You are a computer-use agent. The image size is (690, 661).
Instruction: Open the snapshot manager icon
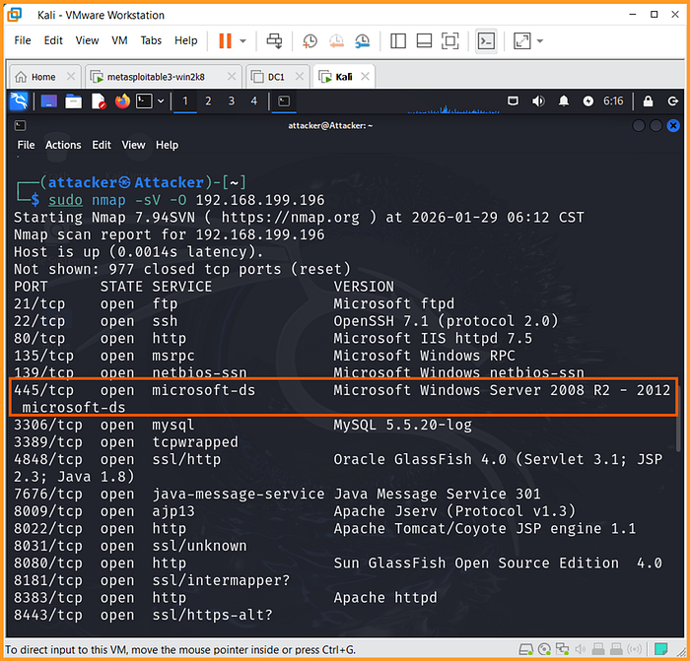click(362, 41)
